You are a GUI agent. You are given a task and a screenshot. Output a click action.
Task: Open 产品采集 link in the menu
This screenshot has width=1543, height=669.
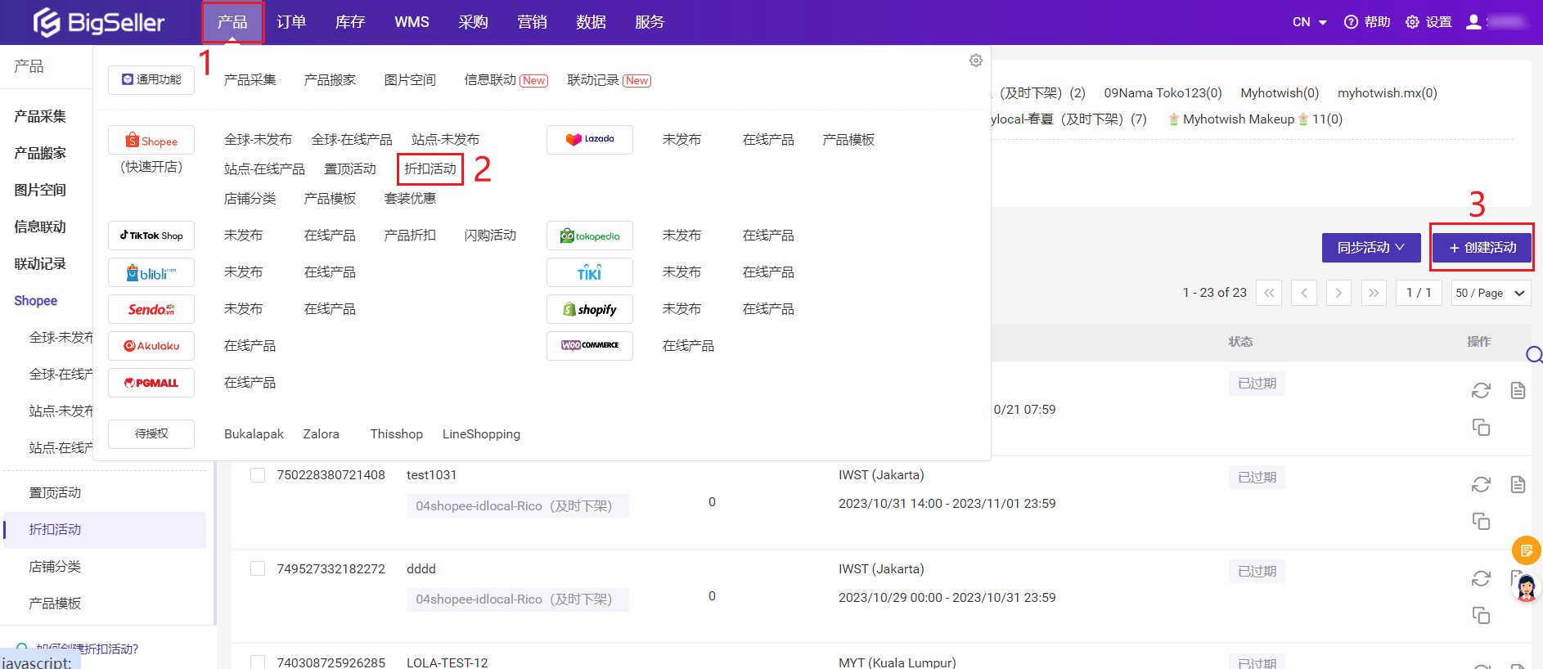(x=250, y=80)
